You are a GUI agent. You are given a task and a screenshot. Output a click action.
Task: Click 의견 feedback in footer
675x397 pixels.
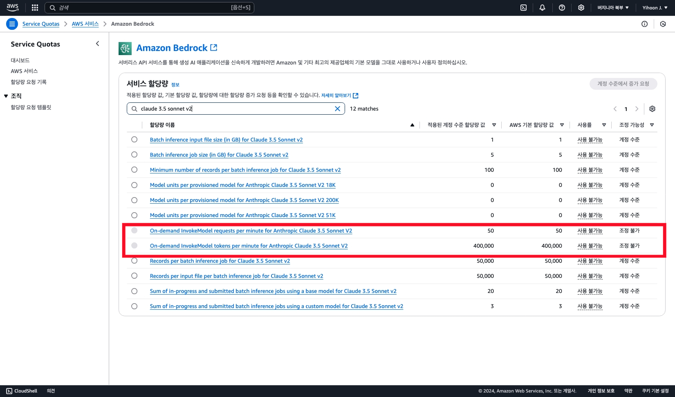51,391
